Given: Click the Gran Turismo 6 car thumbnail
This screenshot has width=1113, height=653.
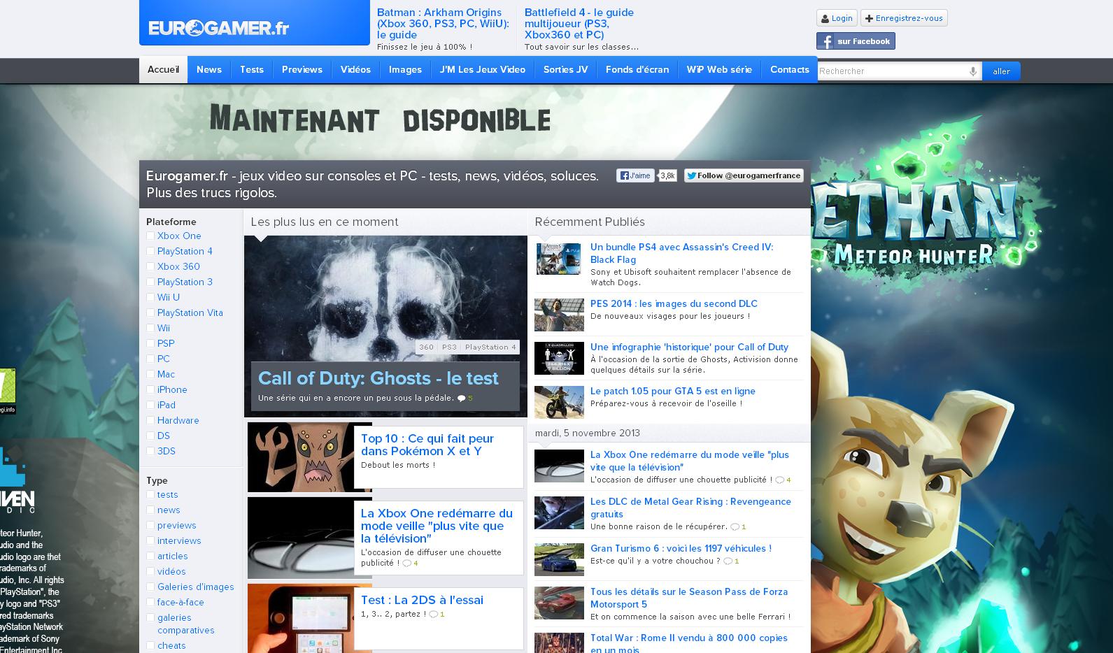Looking at the screenshot, I should (559, 560).
